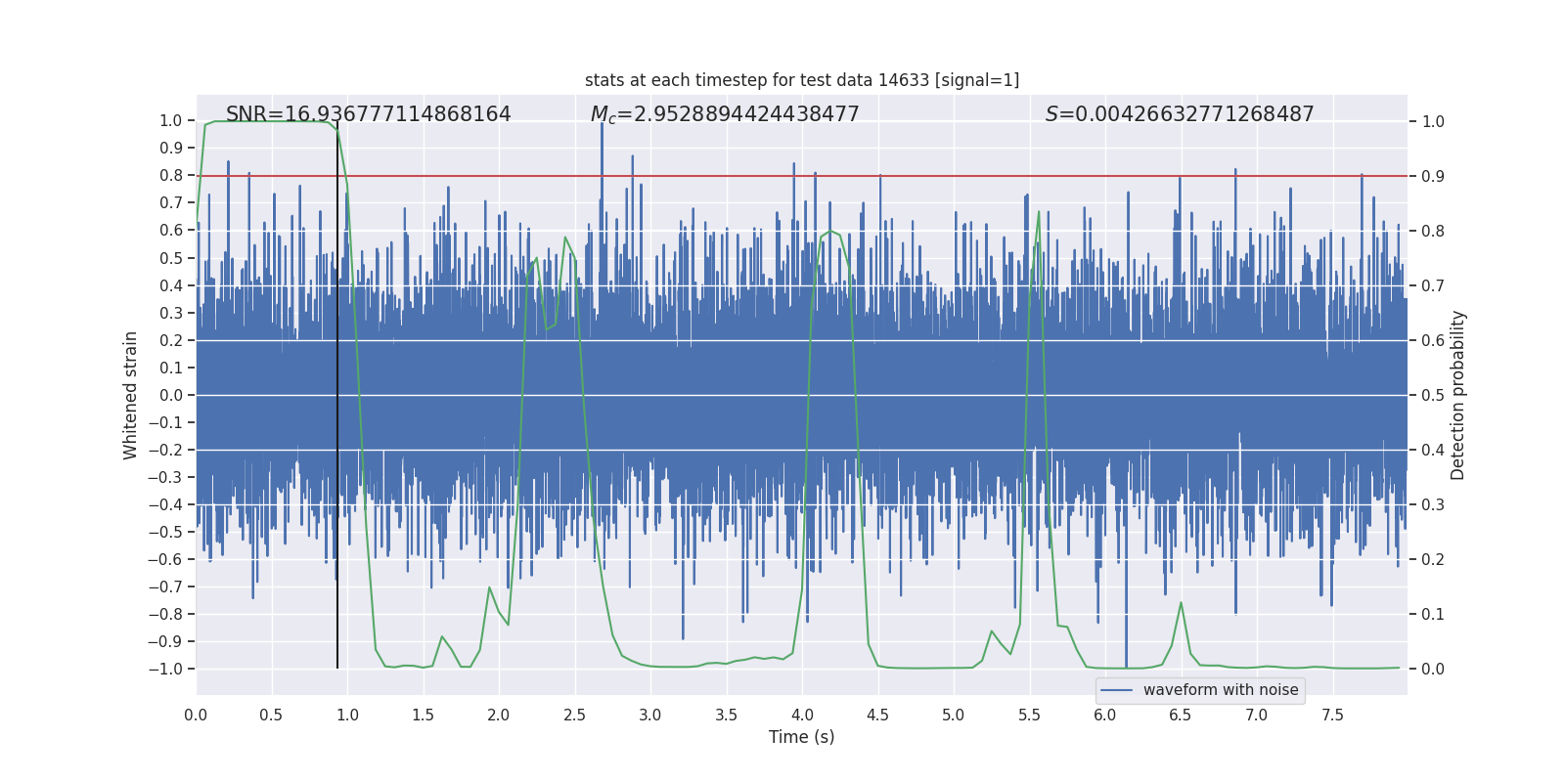Click the plot title mentioning test data 14633

click(x=802, y=80)
